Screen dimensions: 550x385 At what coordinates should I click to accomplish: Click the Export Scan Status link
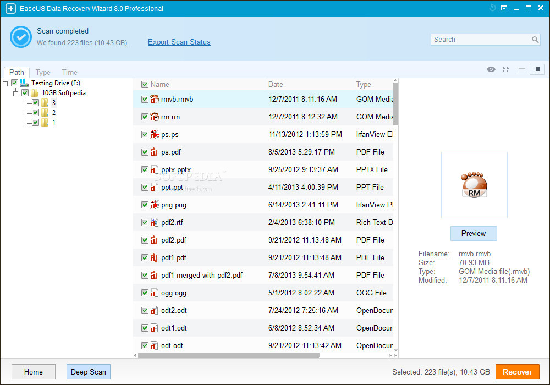pos(179,42)
